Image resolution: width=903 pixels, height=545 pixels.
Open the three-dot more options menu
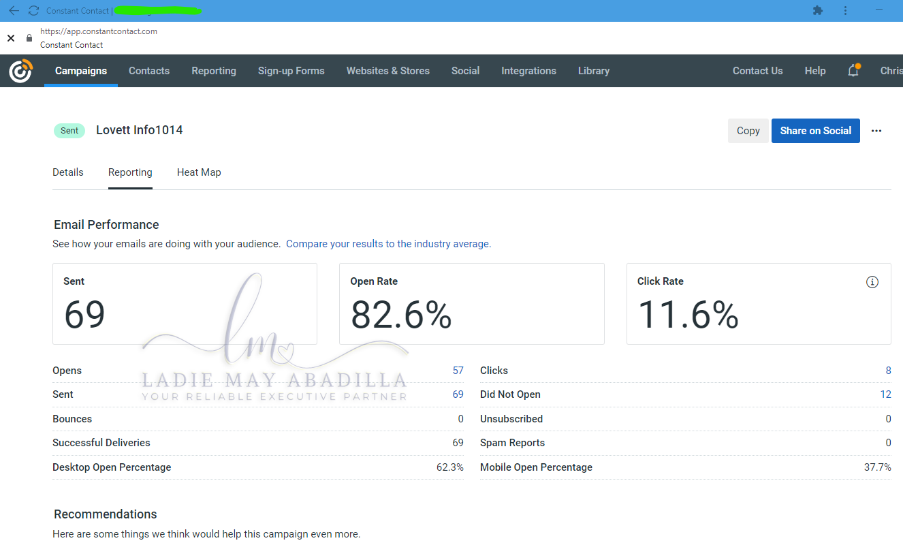(x=876, y=131)
